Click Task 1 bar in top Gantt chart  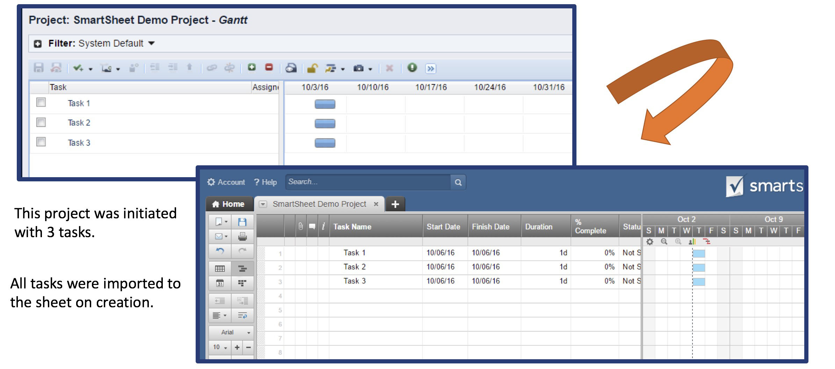point(325,104)
